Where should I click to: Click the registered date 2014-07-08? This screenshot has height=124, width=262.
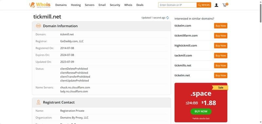(67, 48)
